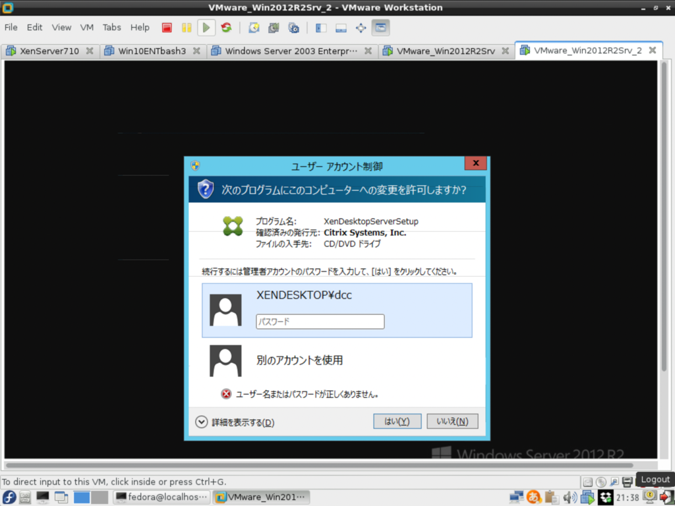Screen dimensions: 675x506
Task: Open the View menu
Action: 61,28
